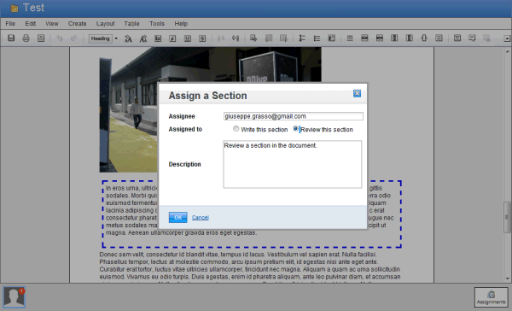Select 'Review this section' radio button
This screenshot has height=311, width=512.
(295, 129)
